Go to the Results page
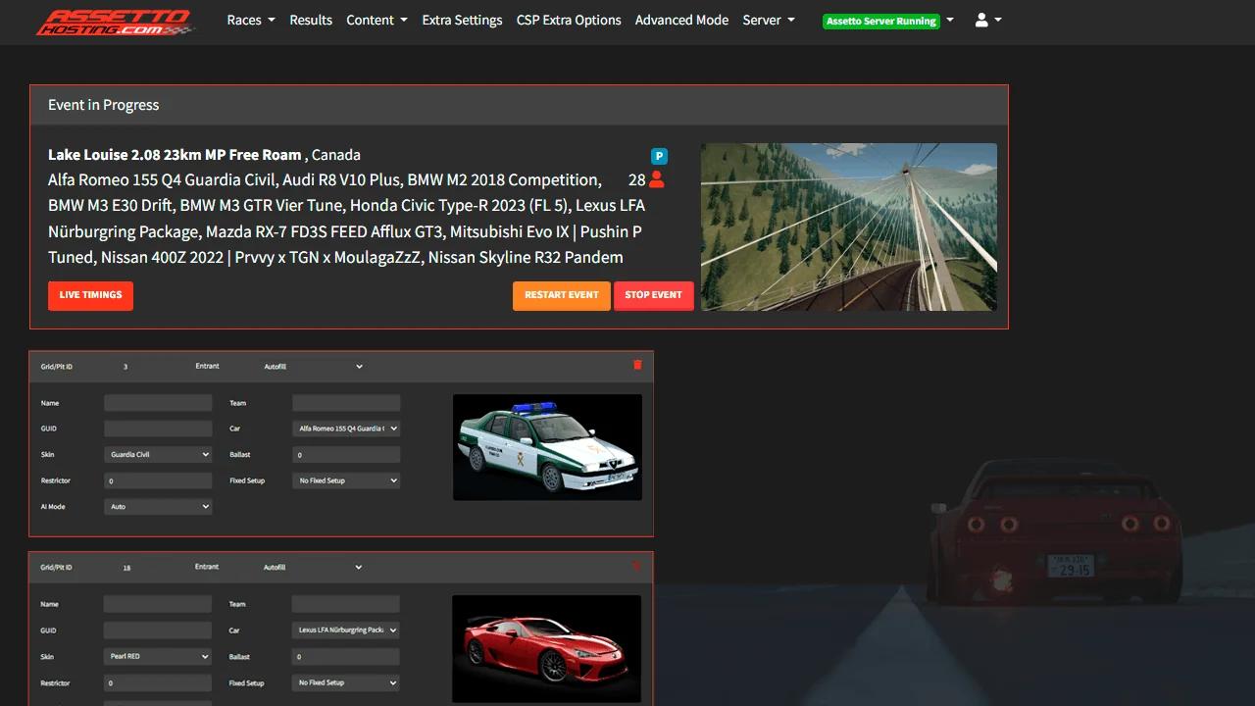1255x706 pixels. 311,20
